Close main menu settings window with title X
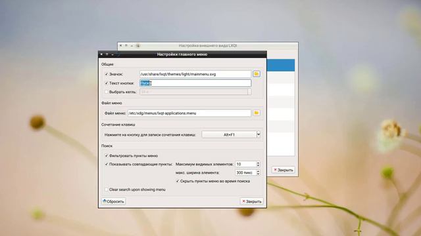This screenshot has height=236, width=421. [101, 54]
